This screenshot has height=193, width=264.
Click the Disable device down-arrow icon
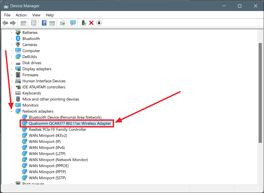click(99, 23)
